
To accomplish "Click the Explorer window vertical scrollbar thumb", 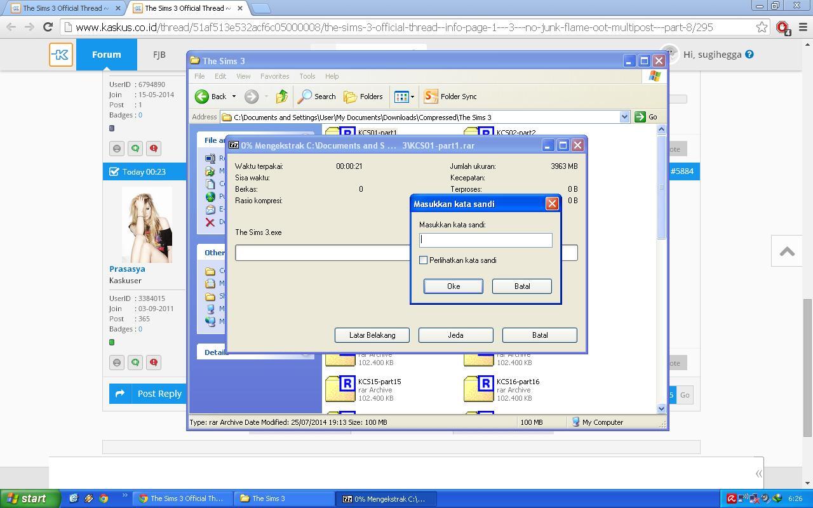I will tap(661, 187).
